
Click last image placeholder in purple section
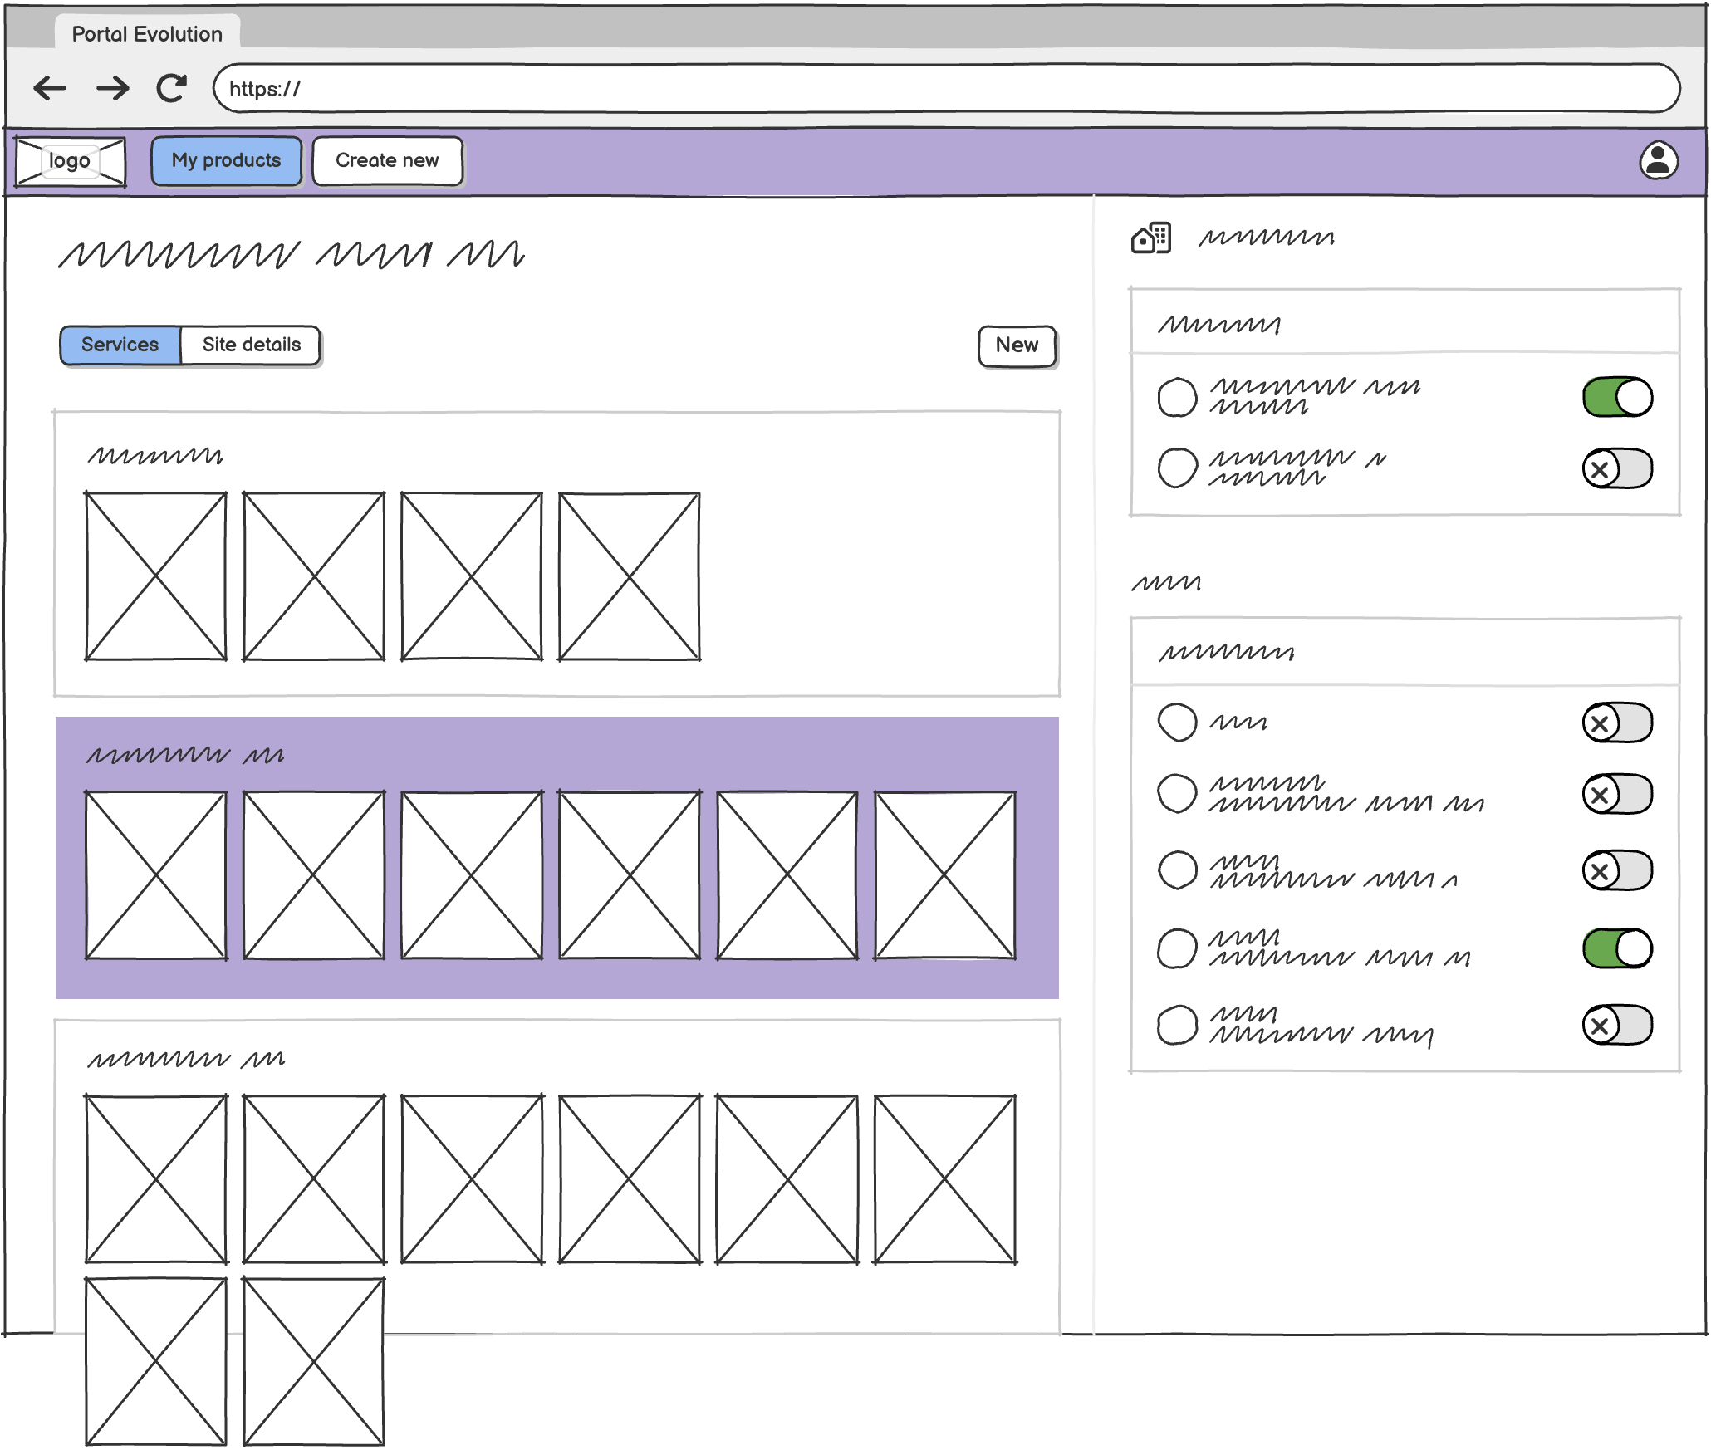coord(944,875)
